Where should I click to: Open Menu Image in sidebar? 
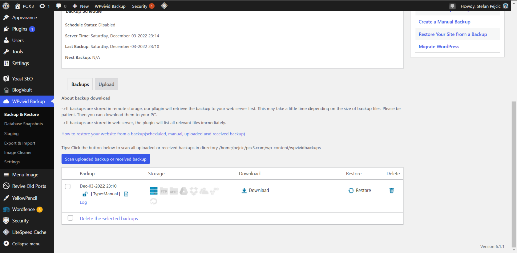point(27,175)
